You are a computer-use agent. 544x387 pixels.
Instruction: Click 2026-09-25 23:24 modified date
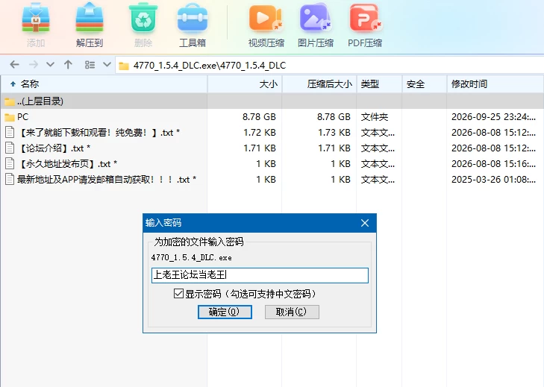pyautogui.click(x=493, y=117)
